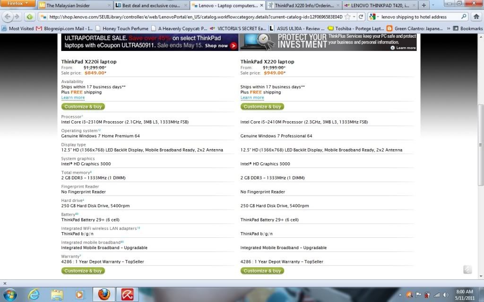Show hidden tray icons arrow
The height and width of the screenshot is (302, 484).
400,295
